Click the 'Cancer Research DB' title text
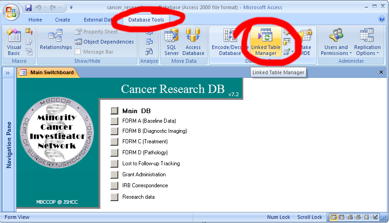 (x=173, y=89)
